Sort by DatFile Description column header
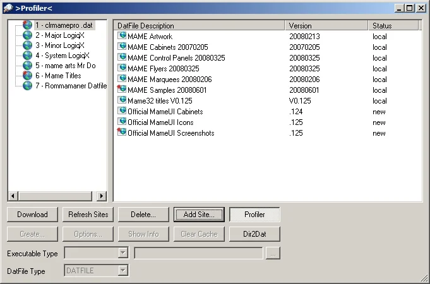The image size is (430, 284). [199, 26]
